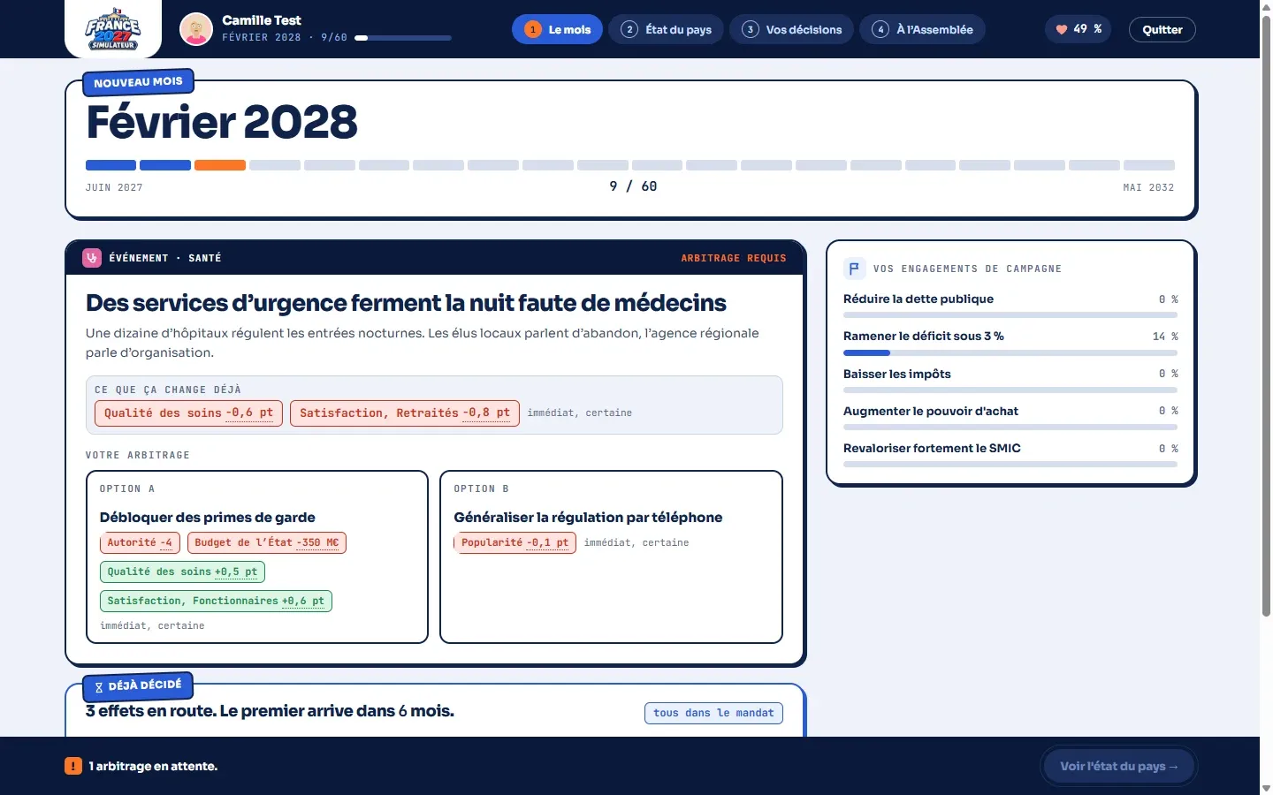Image resolution: width=1273 pixels, height=795 pixels.
Task: Click the France 2027 Simulateur logo
Action: [x=113, y=29]
